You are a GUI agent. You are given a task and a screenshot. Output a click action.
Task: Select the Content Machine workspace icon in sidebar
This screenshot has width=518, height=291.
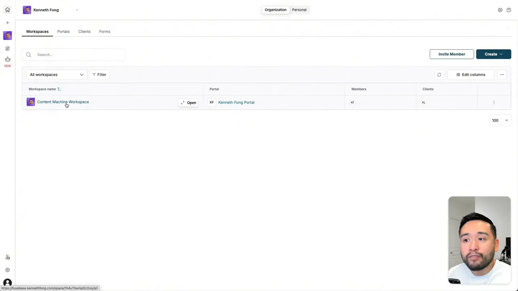click(x=7, y=36)
